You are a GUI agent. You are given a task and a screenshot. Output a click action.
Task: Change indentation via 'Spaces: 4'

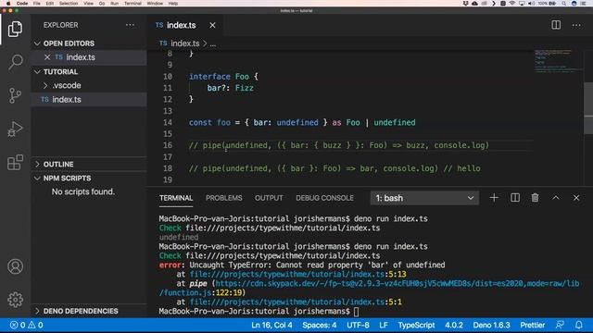[x=319, y=325]
